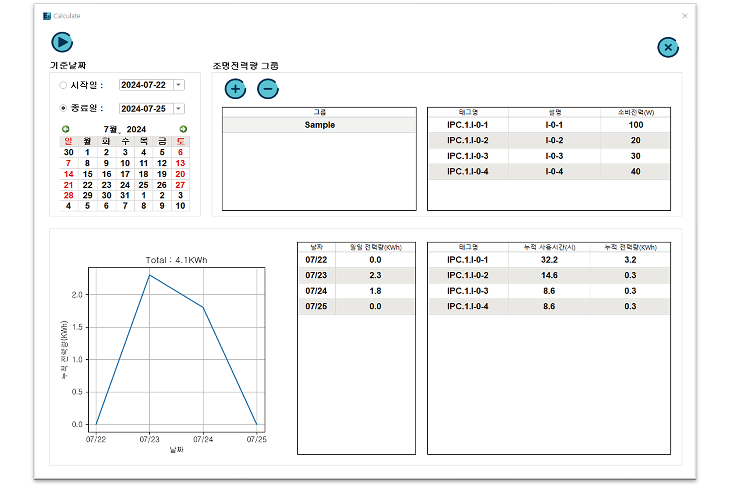Select the Sample group row
730x487 pixels.
[319, 125]
